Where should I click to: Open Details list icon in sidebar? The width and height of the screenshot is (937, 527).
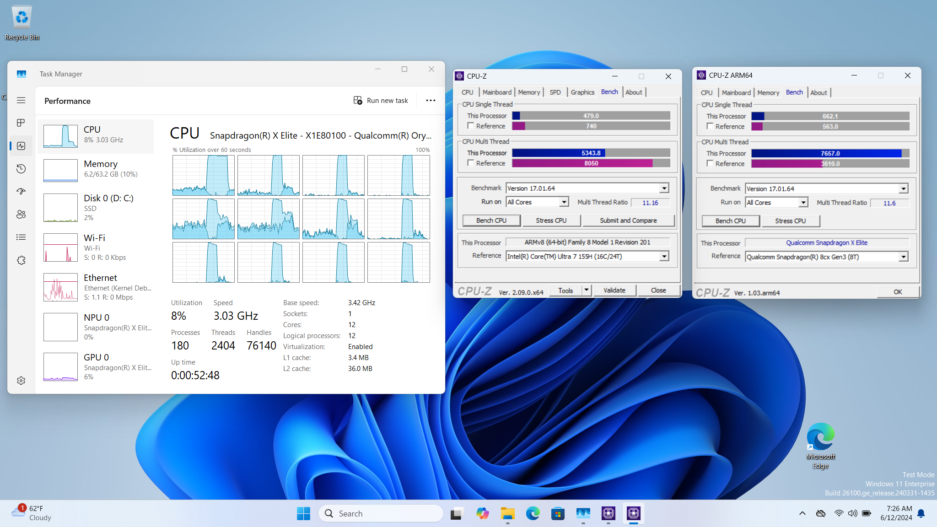(21, 237)
